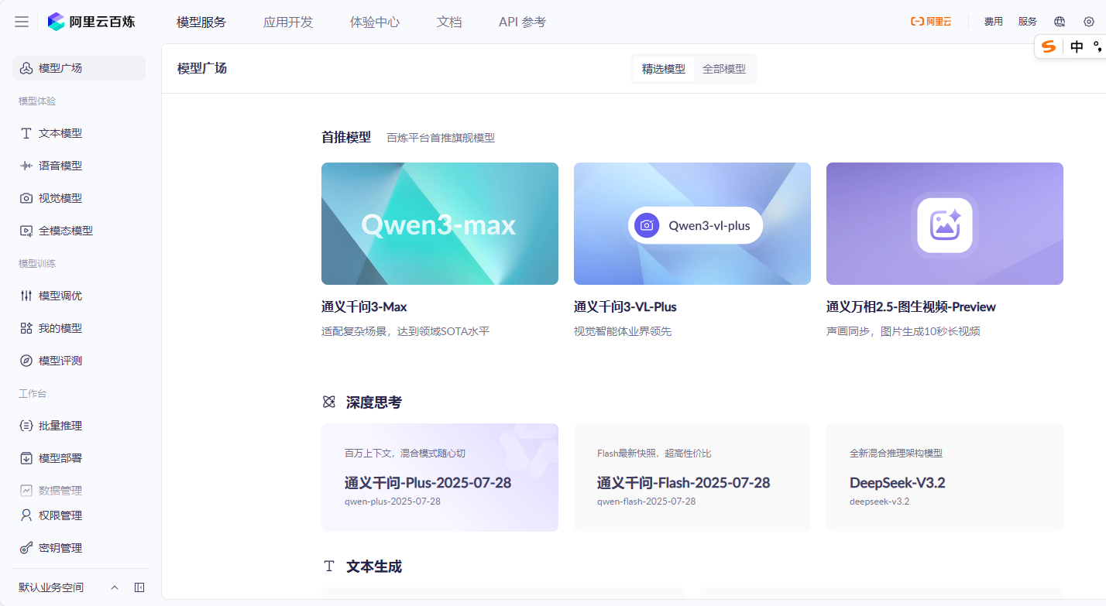Click the 费用 link in top bar

click(994, 22)
